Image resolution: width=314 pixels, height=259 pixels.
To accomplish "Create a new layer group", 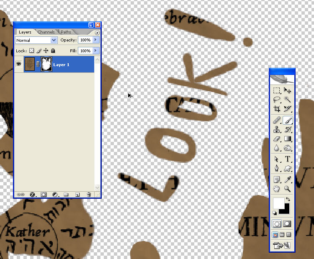I will click(x=66, y=194).
